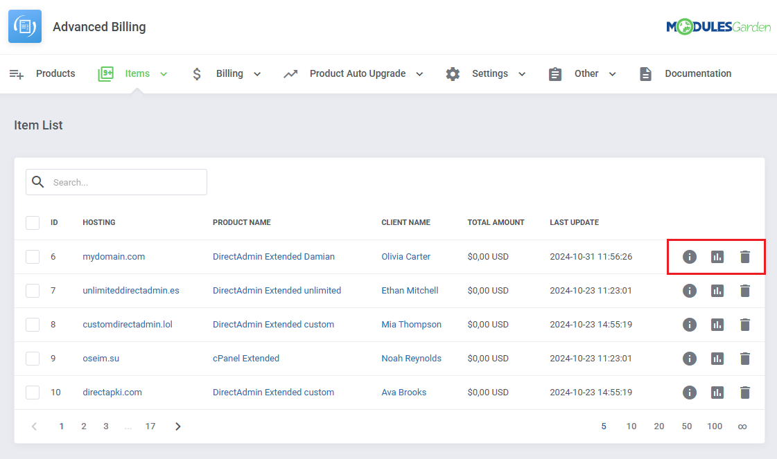Open usage chart for unlimiteddirectadmin.es item

pos(717,291)
